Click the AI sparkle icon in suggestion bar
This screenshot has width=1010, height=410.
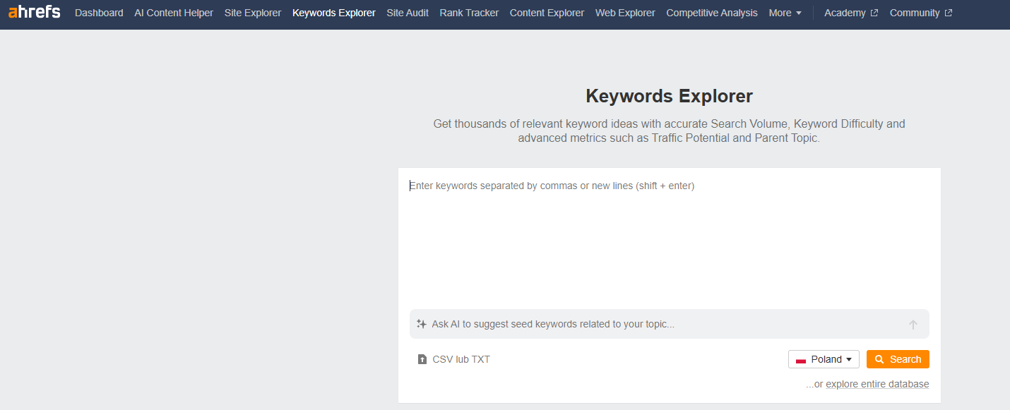click(x=422, y=324)
